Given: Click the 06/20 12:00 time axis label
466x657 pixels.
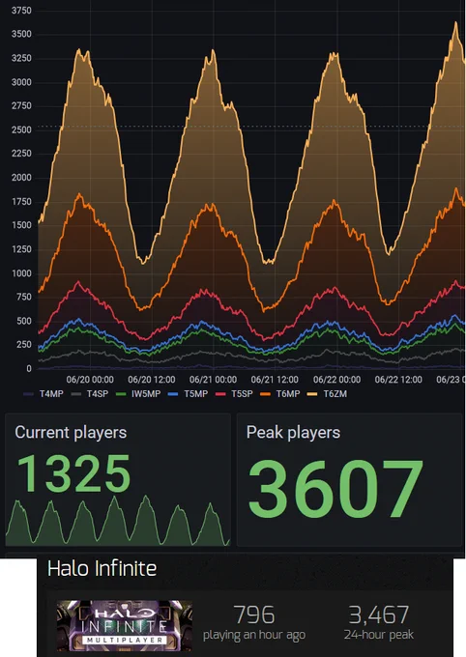Looking at the screenshot, I should 152,380.
